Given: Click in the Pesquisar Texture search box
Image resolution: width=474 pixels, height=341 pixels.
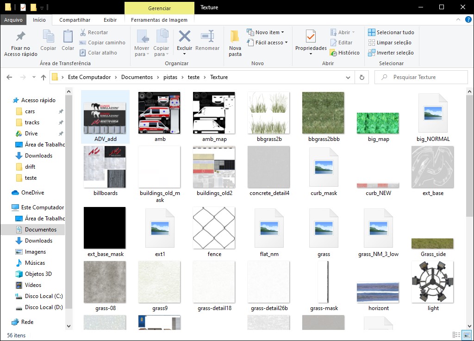Looking at the screenshot, I should [x=421, y=77].
